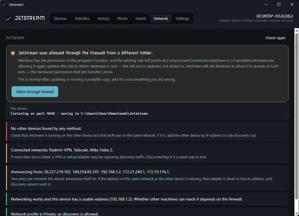
Task: Open the History tab
Action: [x=103, y=18]
